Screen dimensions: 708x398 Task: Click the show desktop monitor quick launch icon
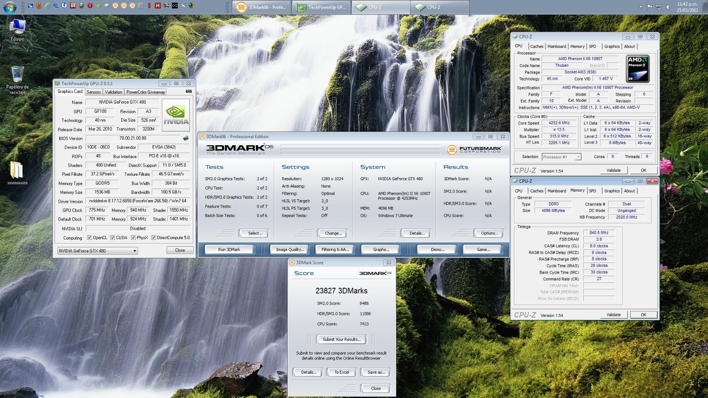tap(56, 6)
